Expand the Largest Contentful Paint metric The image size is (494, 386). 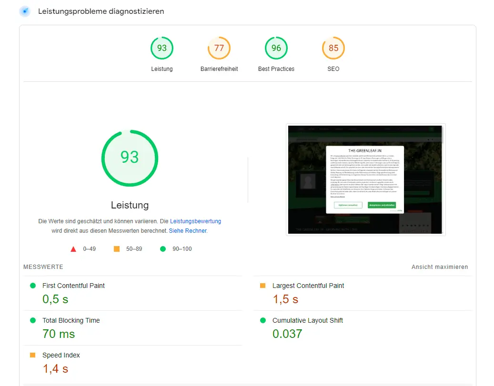(308, 286)
